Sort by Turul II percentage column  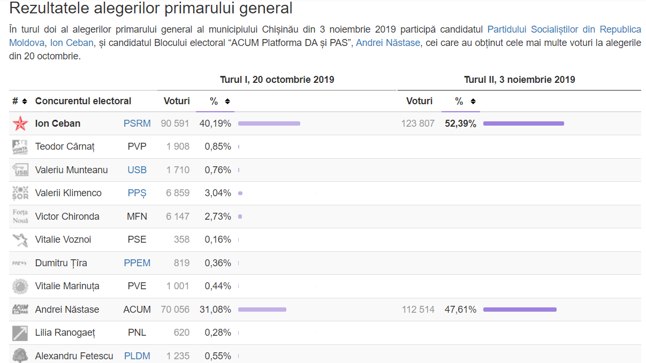coord(466,101)
